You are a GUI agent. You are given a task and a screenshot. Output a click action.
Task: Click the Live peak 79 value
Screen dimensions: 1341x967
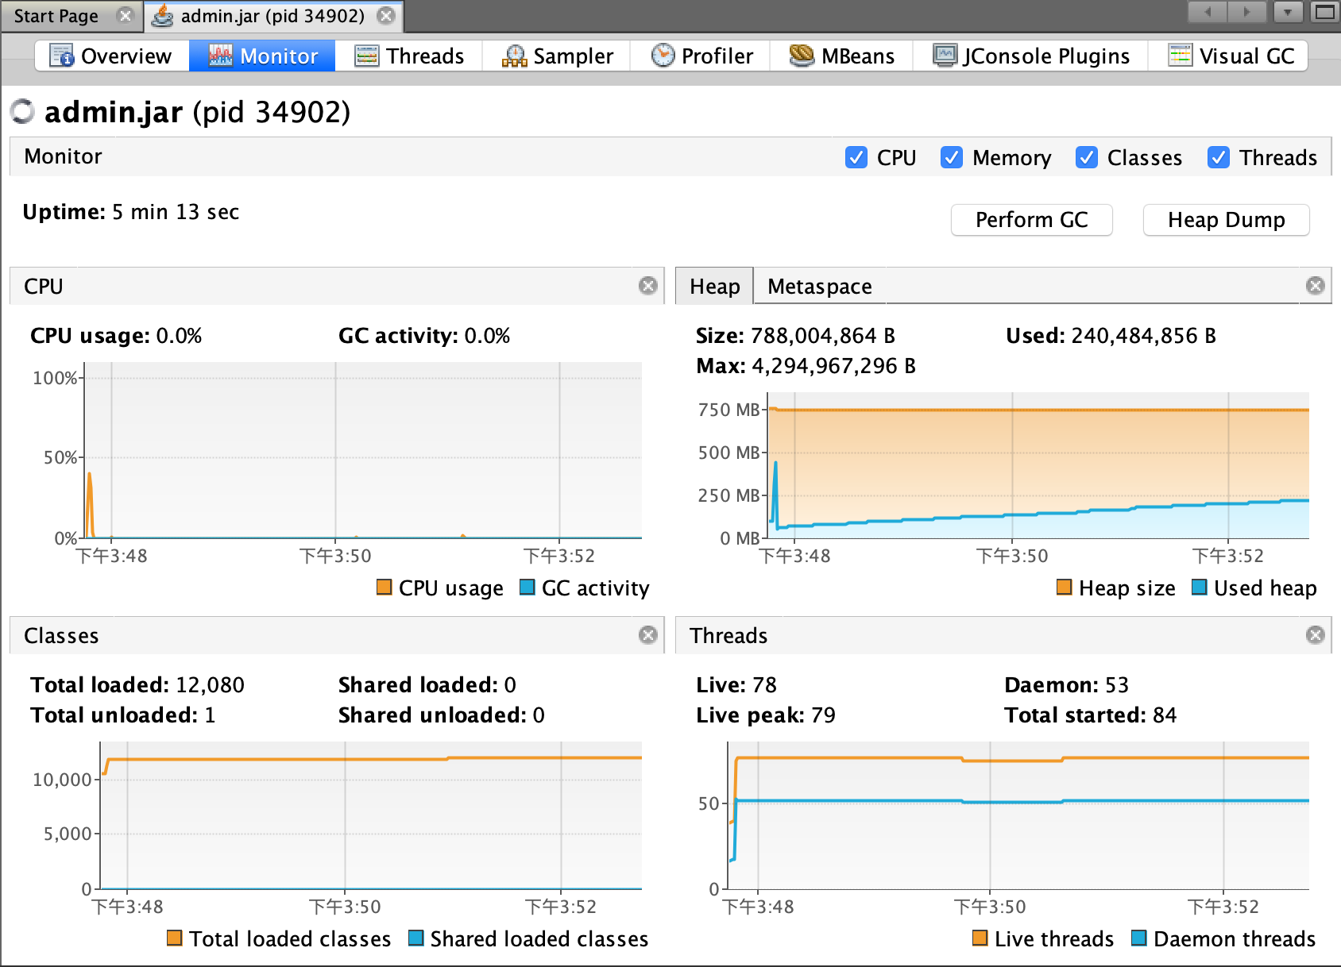(x=823, y=715)
